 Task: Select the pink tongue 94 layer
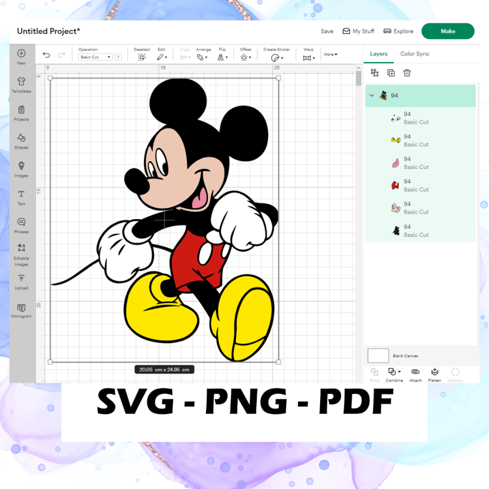tap(421, 163)
